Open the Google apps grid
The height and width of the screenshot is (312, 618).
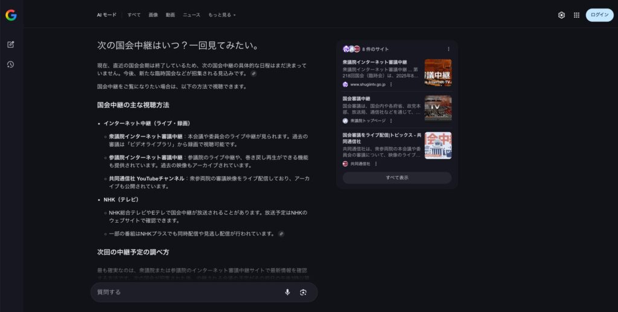(x=576, y=15)
